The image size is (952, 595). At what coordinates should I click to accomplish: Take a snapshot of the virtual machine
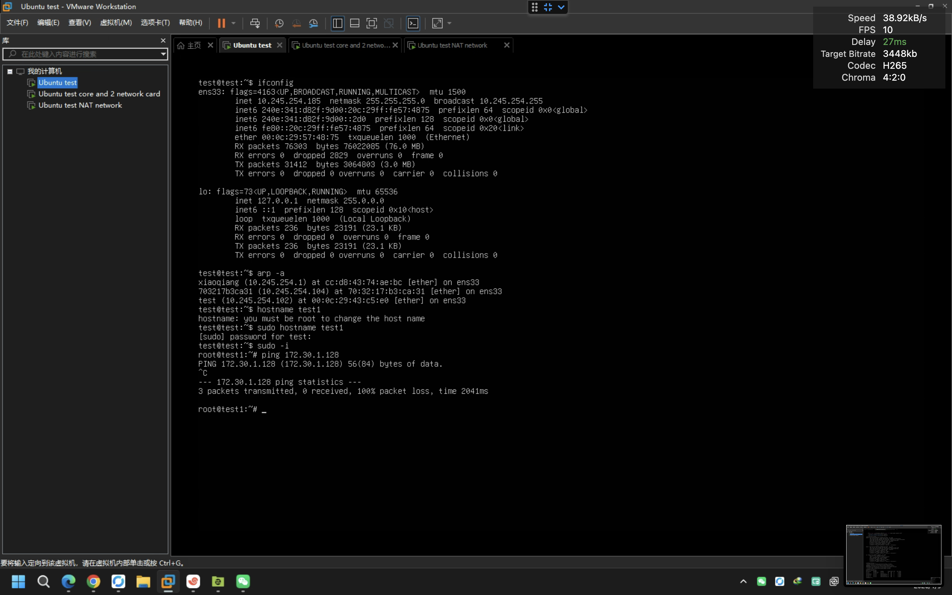[279, 23]
